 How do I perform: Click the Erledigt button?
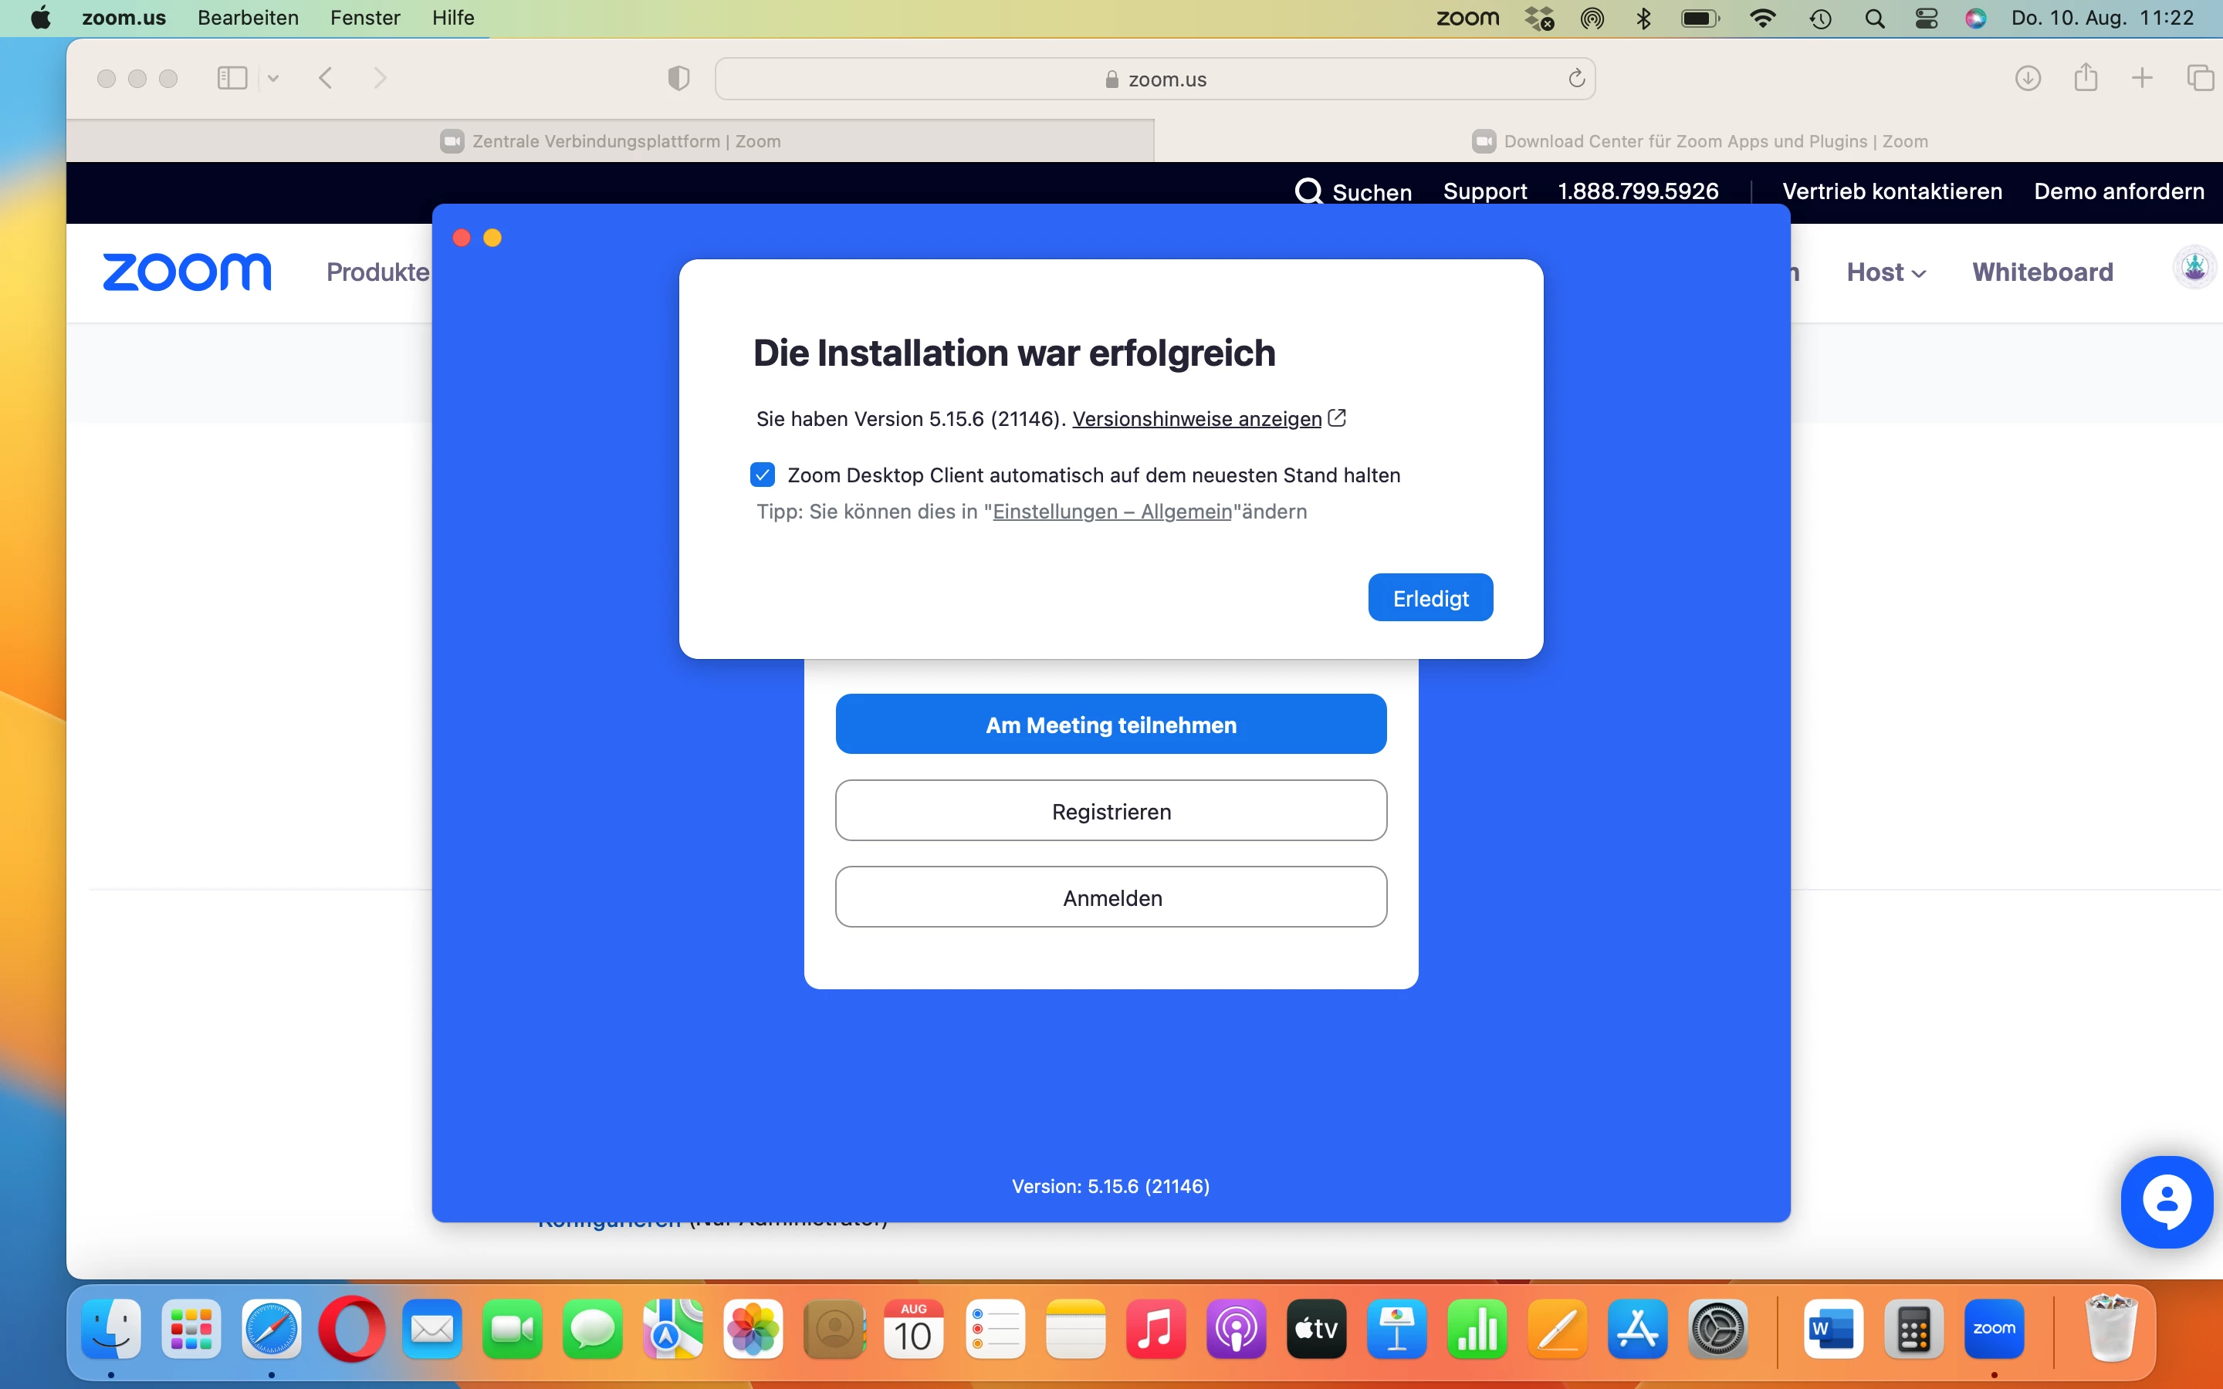(x=1430, y=598)
